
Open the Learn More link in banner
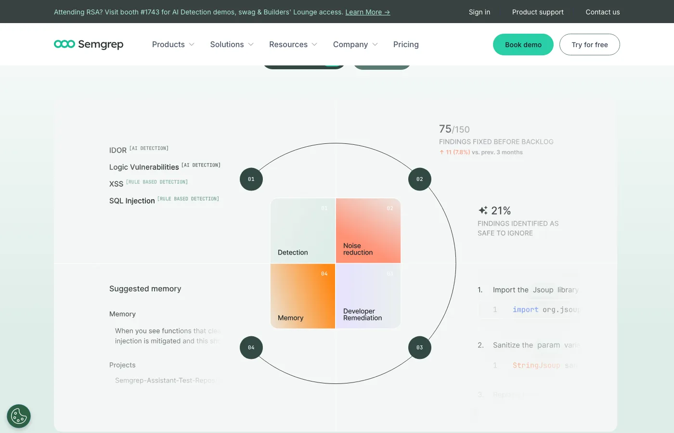click(x=367, y=12)
